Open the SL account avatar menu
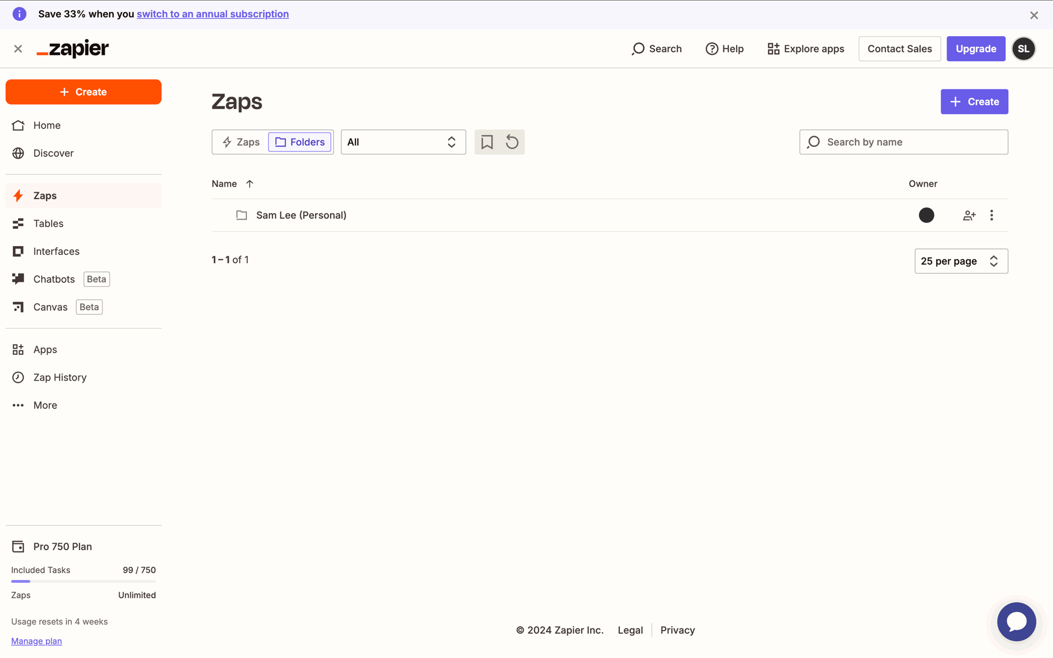Screen dimensions: 1053x658 pyautogui.click(x=1023, y=49)
